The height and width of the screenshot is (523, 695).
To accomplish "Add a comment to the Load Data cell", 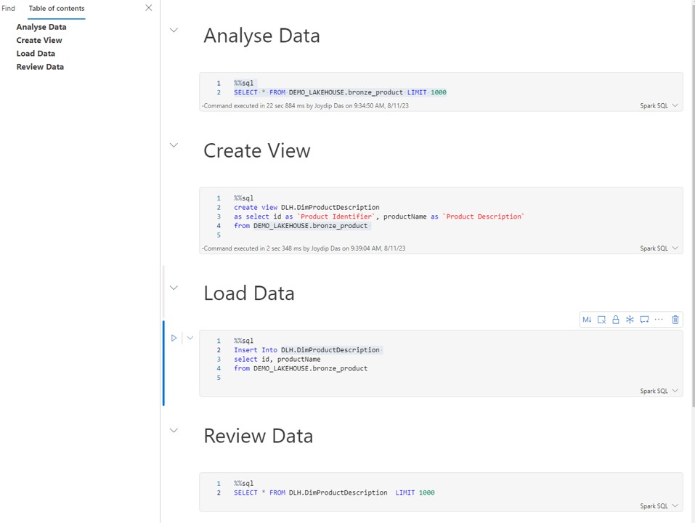I will (x=644, y=320).
